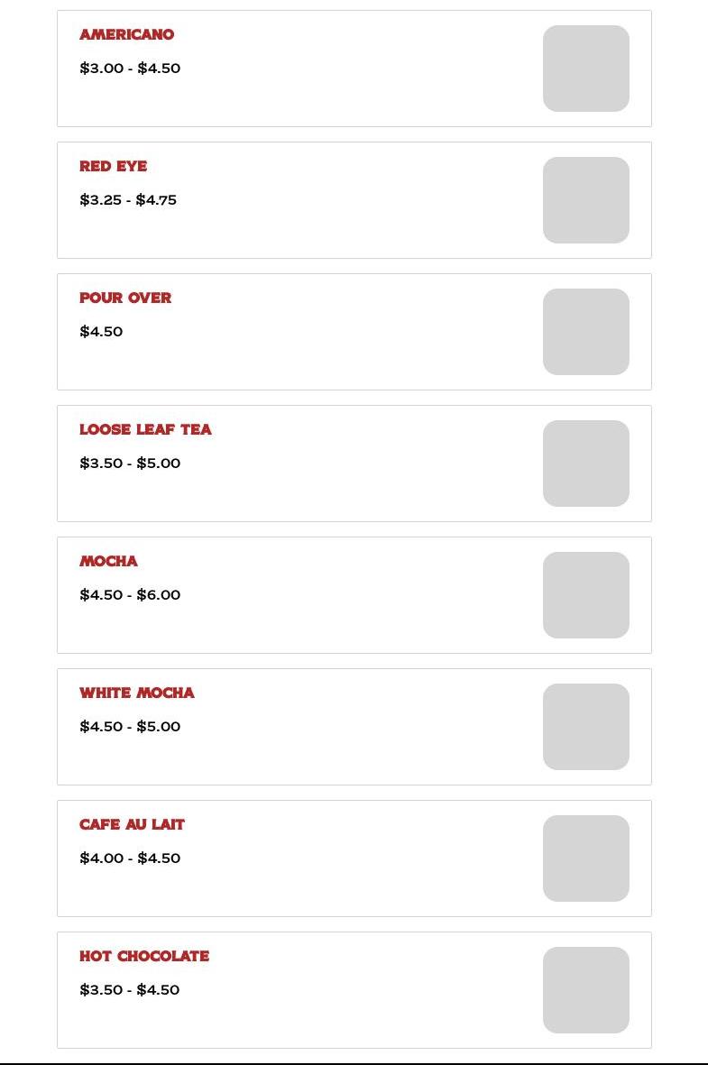Select the Pour Over heading
Screen dimensions: 708x1065
tap(125, 298)
